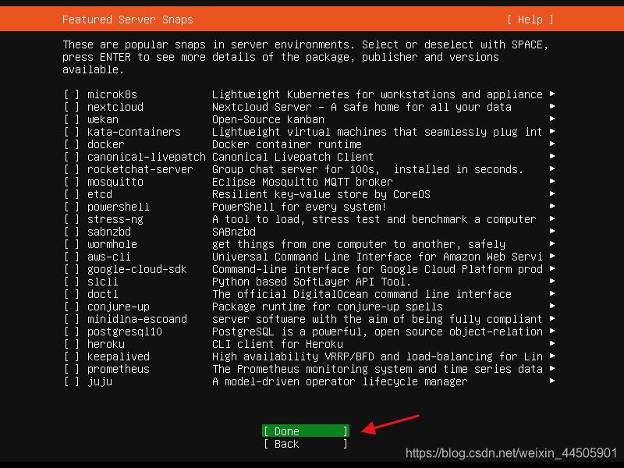This screenshot has width=624, height=468.
Task: Select the wormhole snap name
Action: tap(112, 244)
